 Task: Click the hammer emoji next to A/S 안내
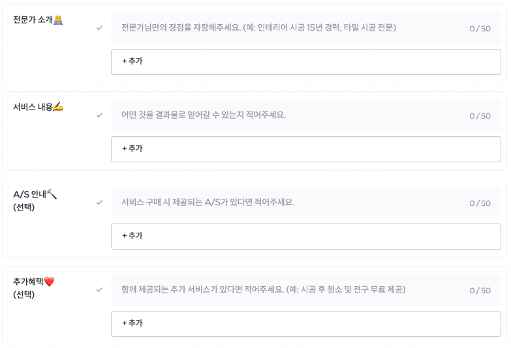pyautogui.click(x=52, y=194)
